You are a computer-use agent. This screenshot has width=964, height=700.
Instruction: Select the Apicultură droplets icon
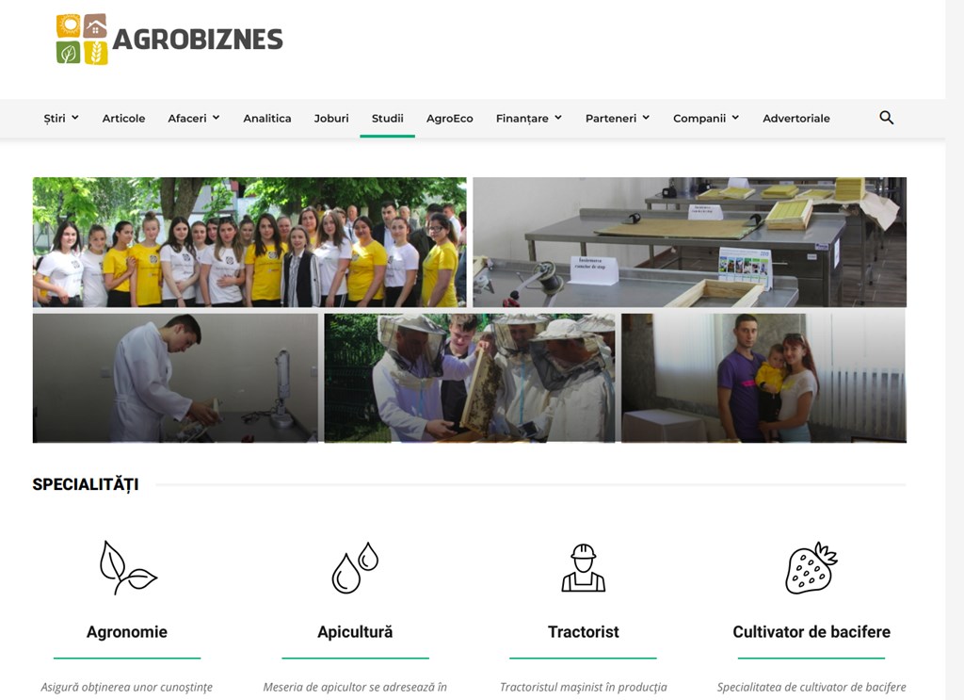coord(355,567)
